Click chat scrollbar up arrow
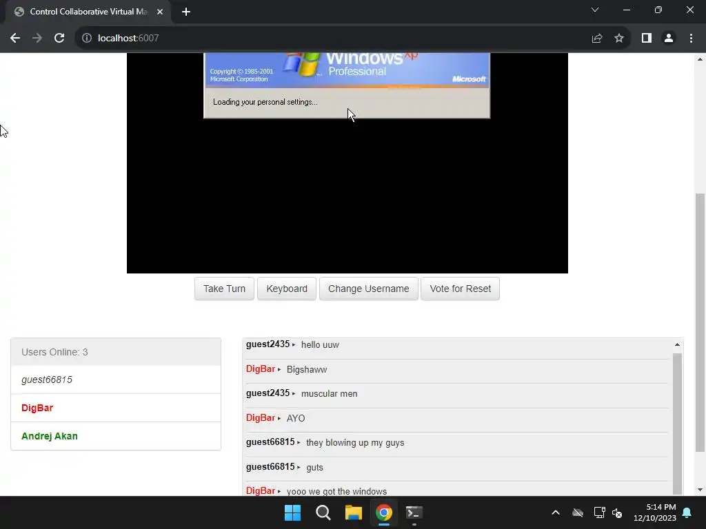This screenshot has height=529, width=706. 677,344
